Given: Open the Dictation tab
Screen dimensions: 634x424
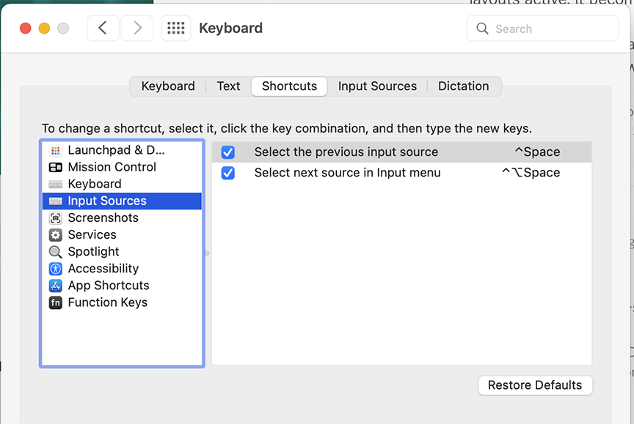Looking at the screenshot, I should (463, 86).
